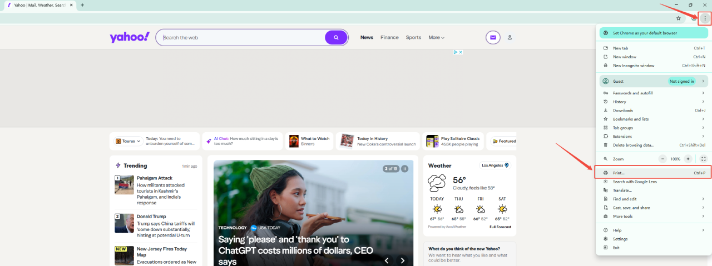The image size is (712, 266).
Task: Go to next slide in the carousel
Action: (403, 260)
